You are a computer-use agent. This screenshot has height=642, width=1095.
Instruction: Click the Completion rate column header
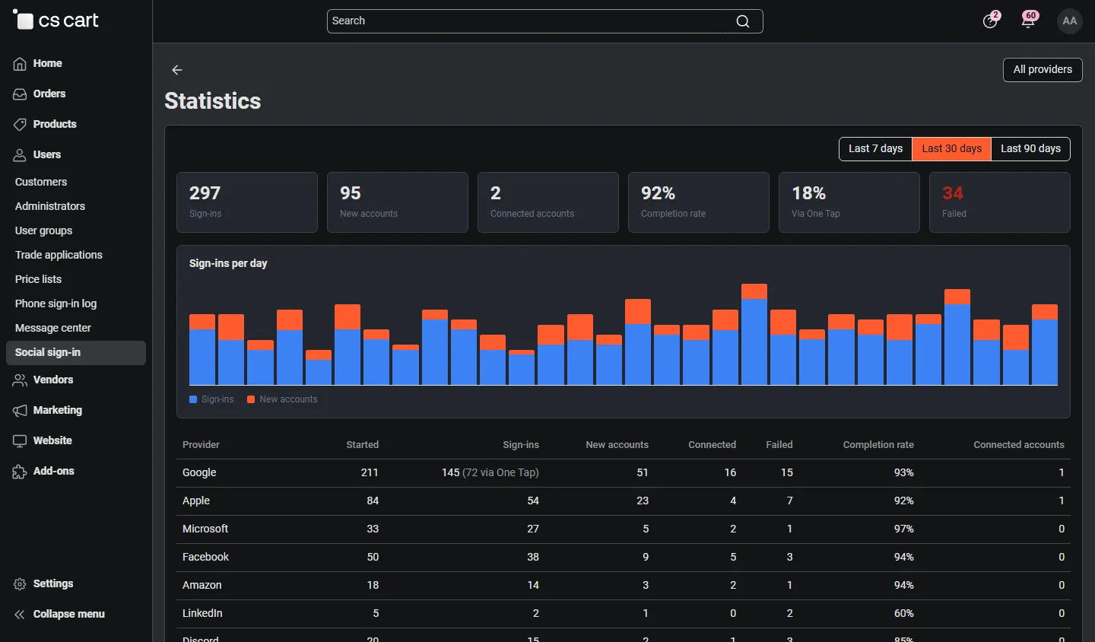[878, 445]
